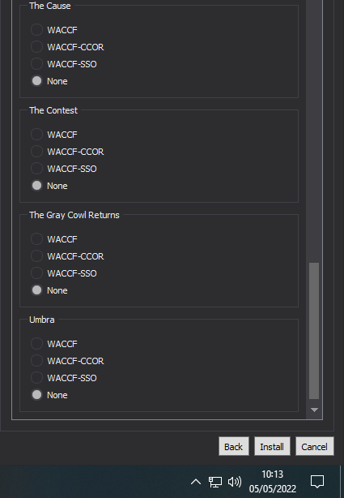The image size is (344, 498).
Task: Click the Install button
Action: point(272,446)
